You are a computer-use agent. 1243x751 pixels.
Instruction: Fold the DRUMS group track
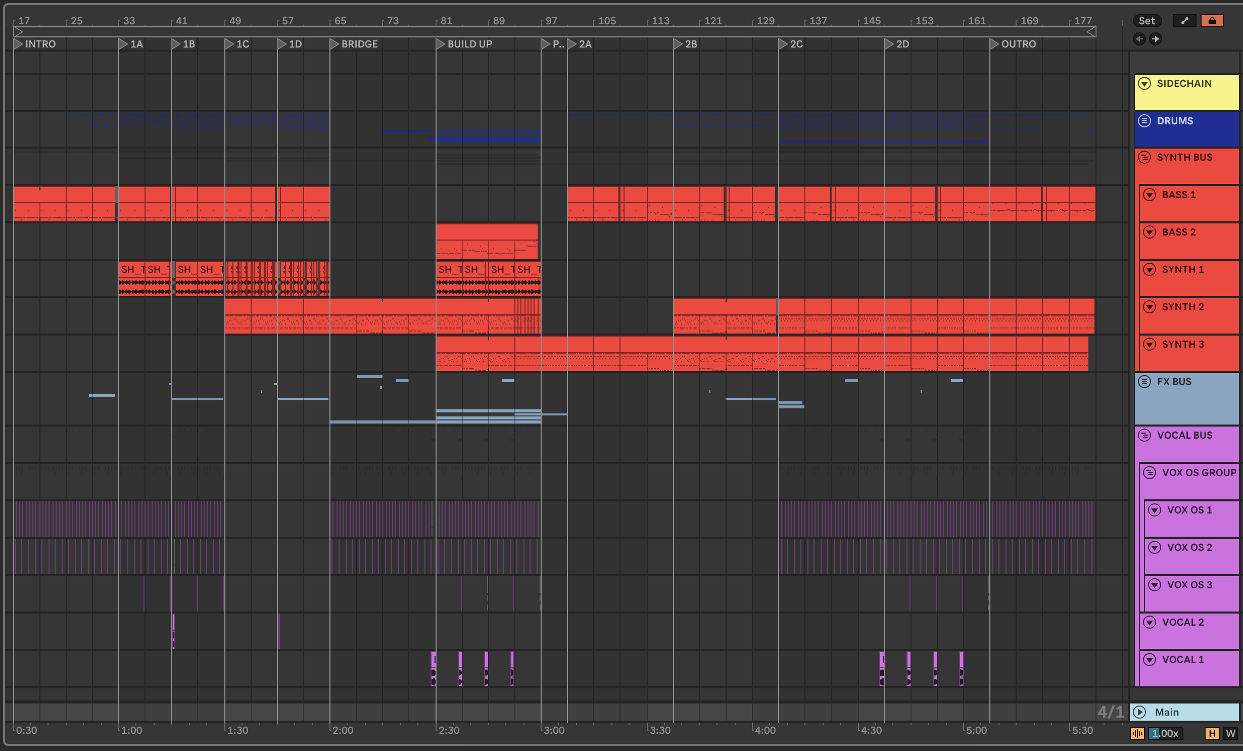click(1144, 121)
